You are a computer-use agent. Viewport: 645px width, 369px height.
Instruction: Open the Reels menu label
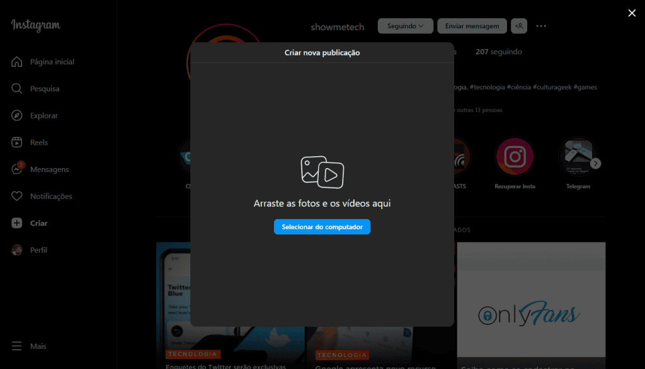(x=39, y=142)
